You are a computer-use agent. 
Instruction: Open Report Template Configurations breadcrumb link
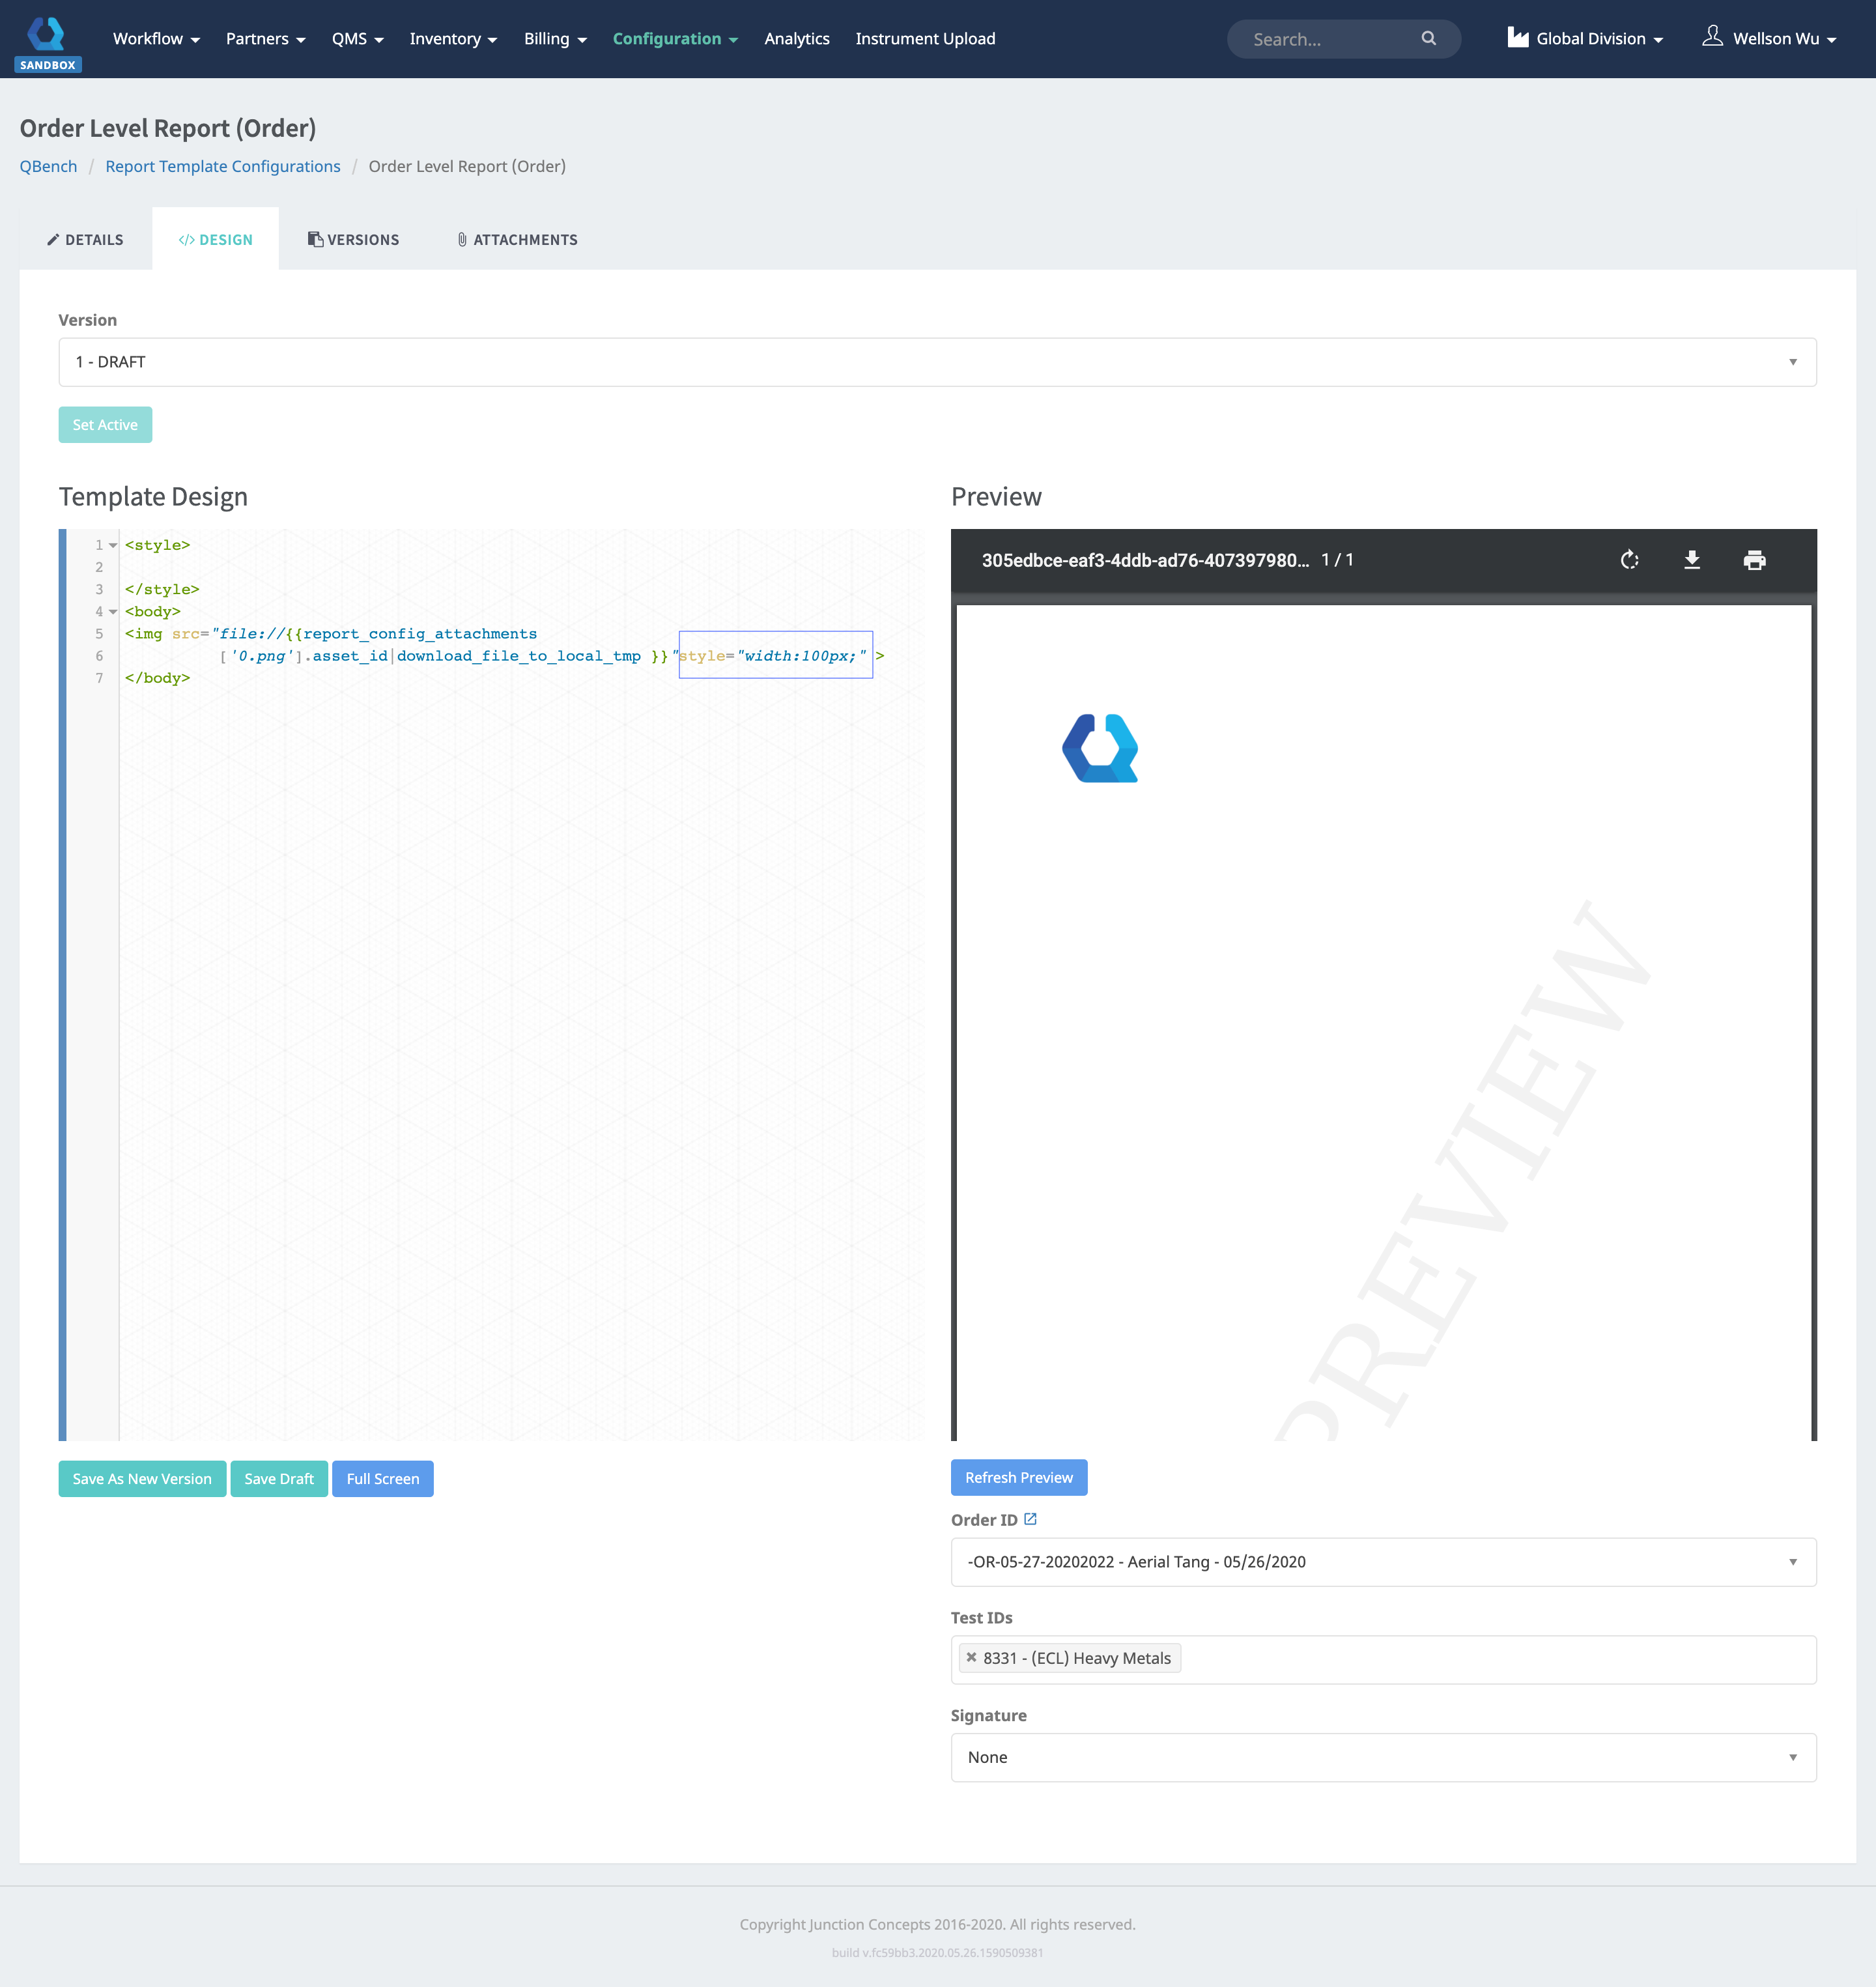pos(222,166)
